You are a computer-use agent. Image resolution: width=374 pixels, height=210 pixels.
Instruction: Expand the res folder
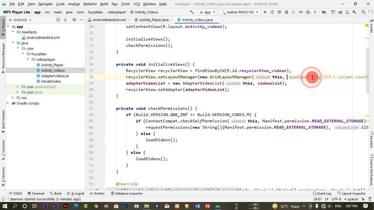pos(13,98)
